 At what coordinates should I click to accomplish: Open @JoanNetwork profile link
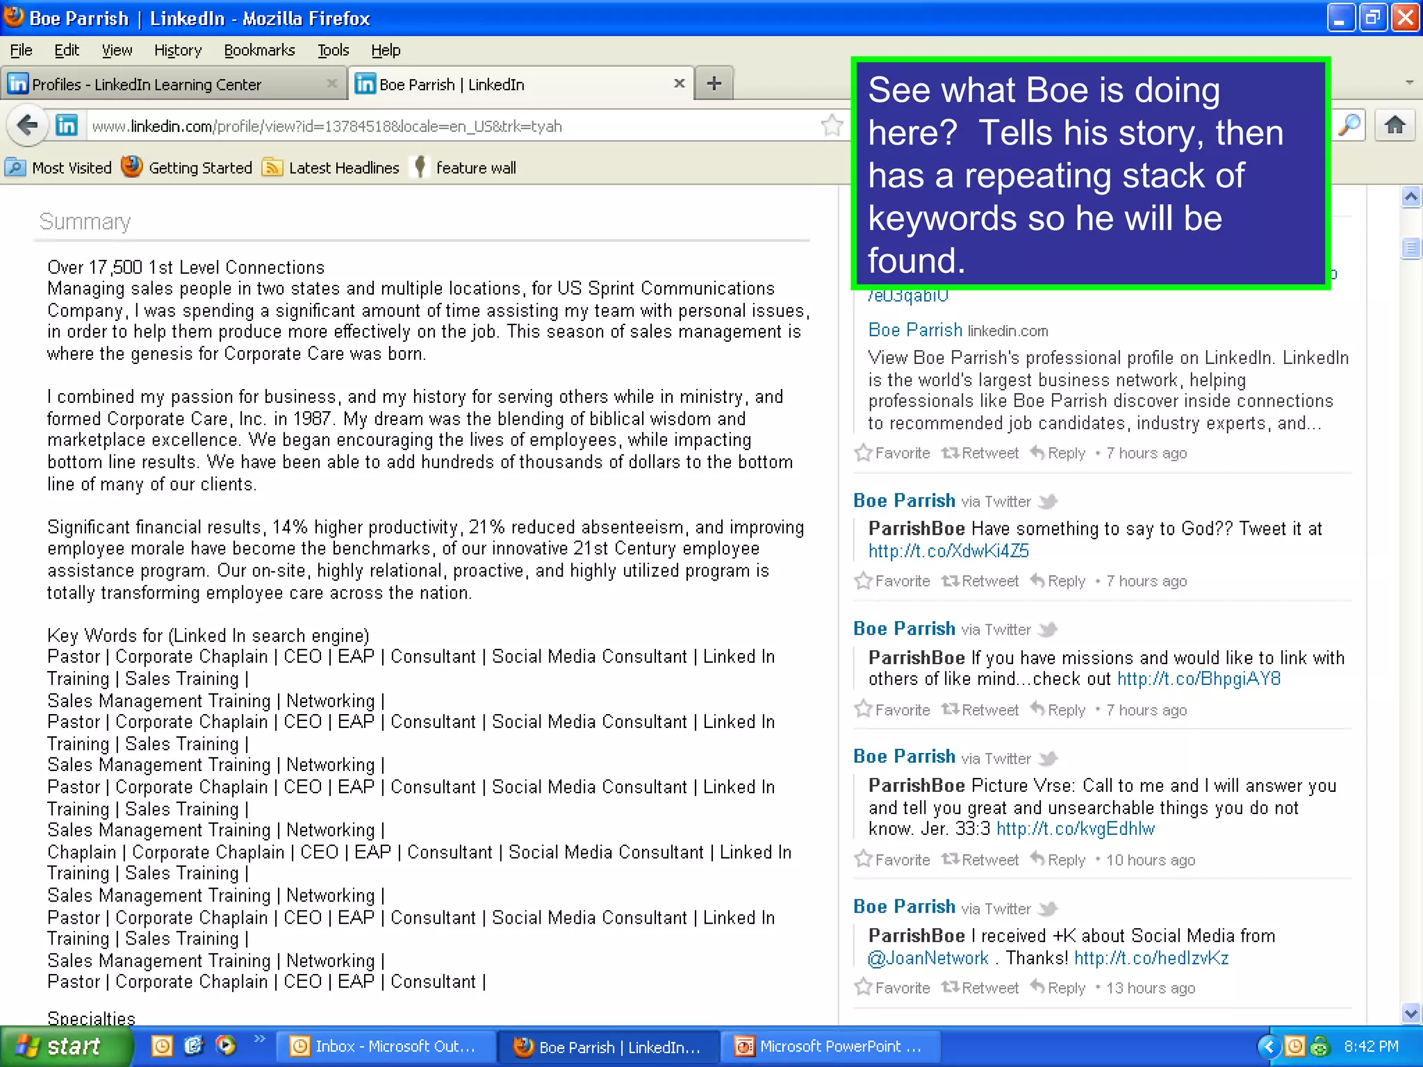pos(928,958)
